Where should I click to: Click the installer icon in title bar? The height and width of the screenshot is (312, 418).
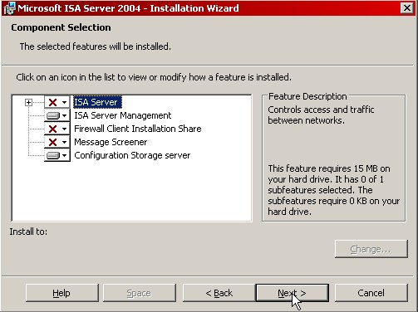pyautogui.click(x=10, y=8)
